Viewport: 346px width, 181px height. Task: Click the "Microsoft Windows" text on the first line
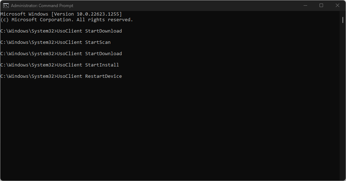(x=24, y=14)
